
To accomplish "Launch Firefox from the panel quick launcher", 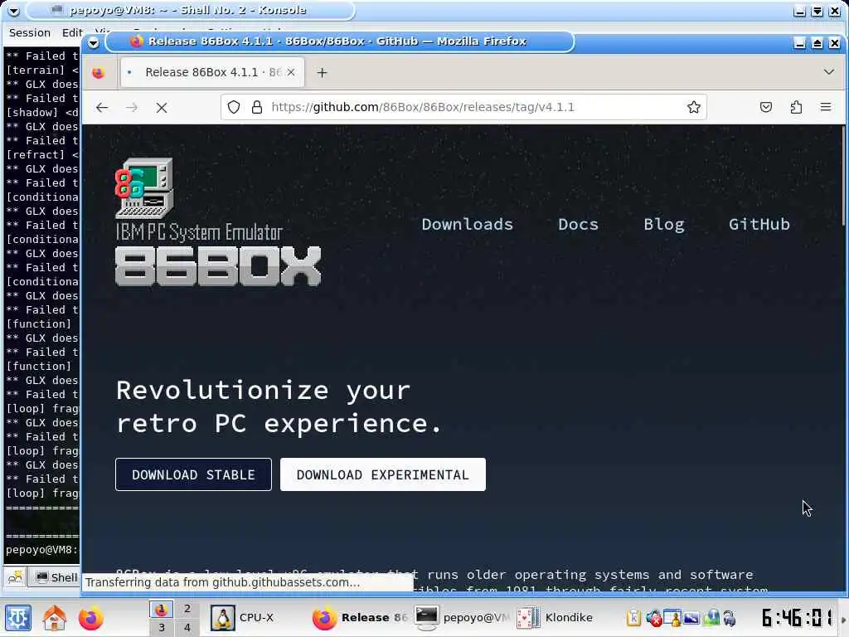I will pyautogui.click(x=91, y=618).
